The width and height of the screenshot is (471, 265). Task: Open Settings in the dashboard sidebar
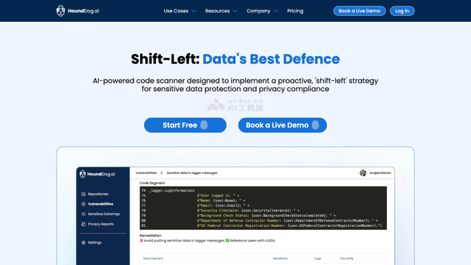pyautogui.click(x=95, y=243)
